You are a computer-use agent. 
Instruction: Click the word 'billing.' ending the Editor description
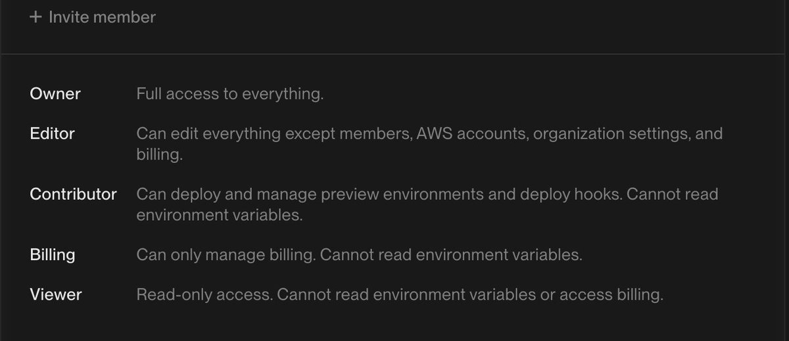(159, 155)
